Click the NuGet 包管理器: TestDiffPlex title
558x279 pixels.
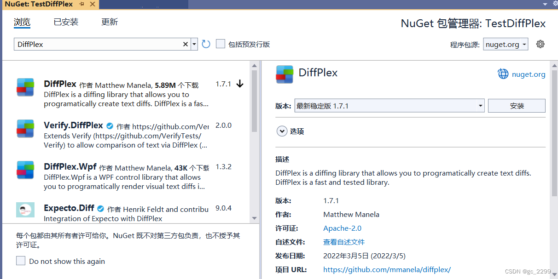473,23
